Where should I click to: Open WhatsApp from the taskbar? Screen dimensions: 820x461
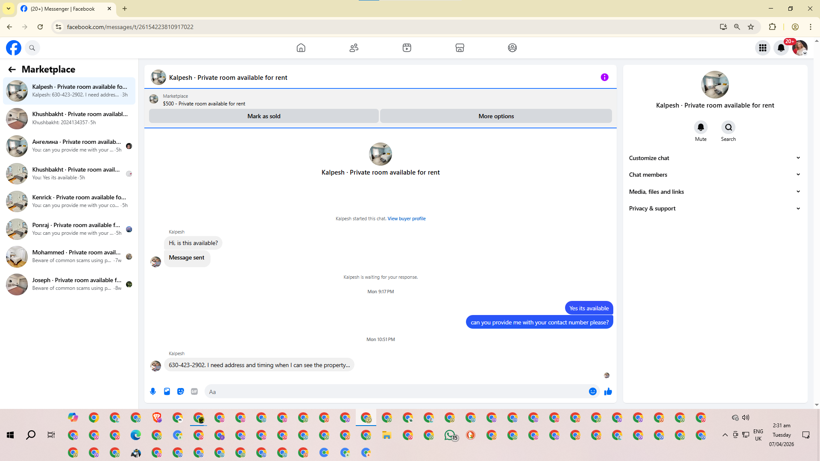[x=451, y=435]
